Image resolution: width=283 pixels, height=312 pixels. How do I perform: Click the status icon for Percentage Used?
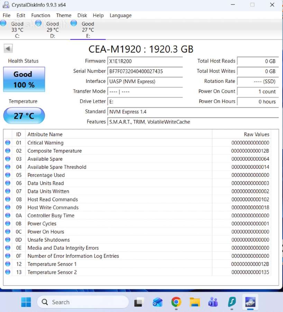point(8,175)
